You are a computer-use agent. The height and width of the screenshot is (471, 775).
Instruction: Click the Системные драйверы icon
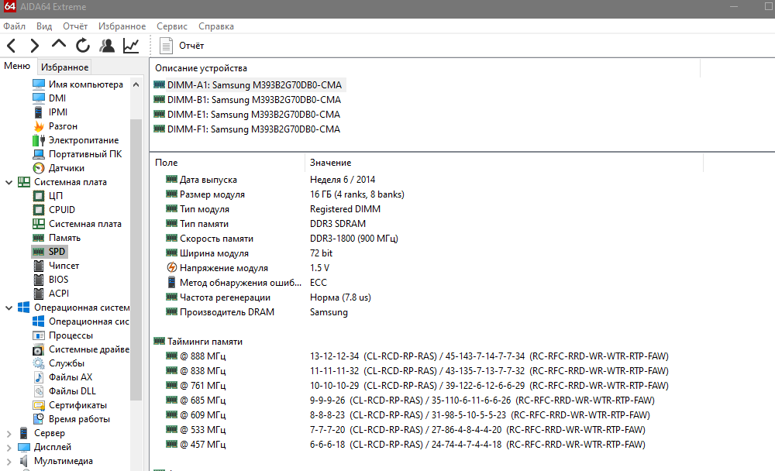39,350
